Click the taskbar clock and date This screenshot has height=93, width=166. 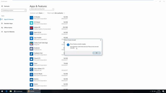tap(158, 91)
